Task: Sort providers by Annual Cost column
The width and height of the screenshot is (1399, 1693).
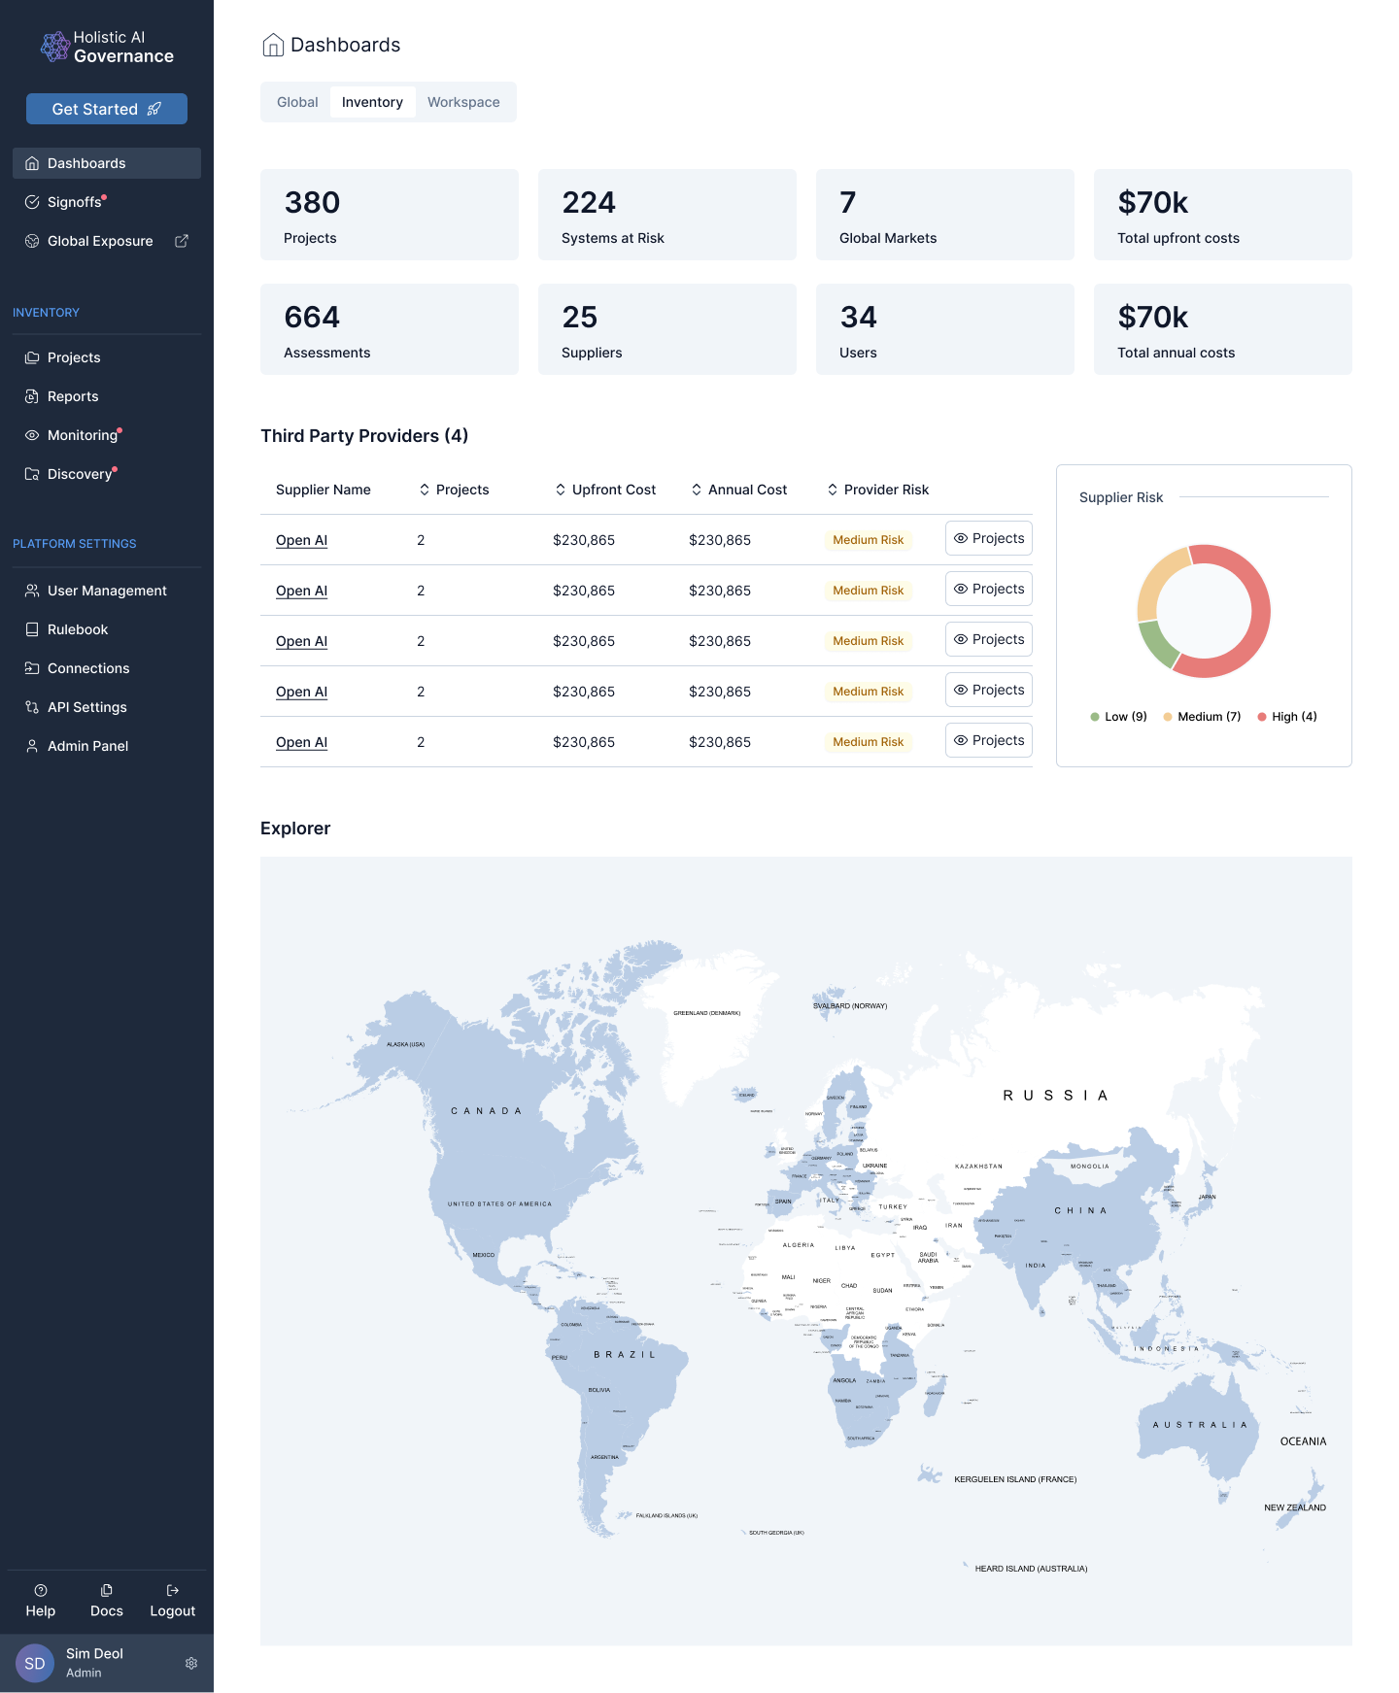Action: tap(738, 490)
